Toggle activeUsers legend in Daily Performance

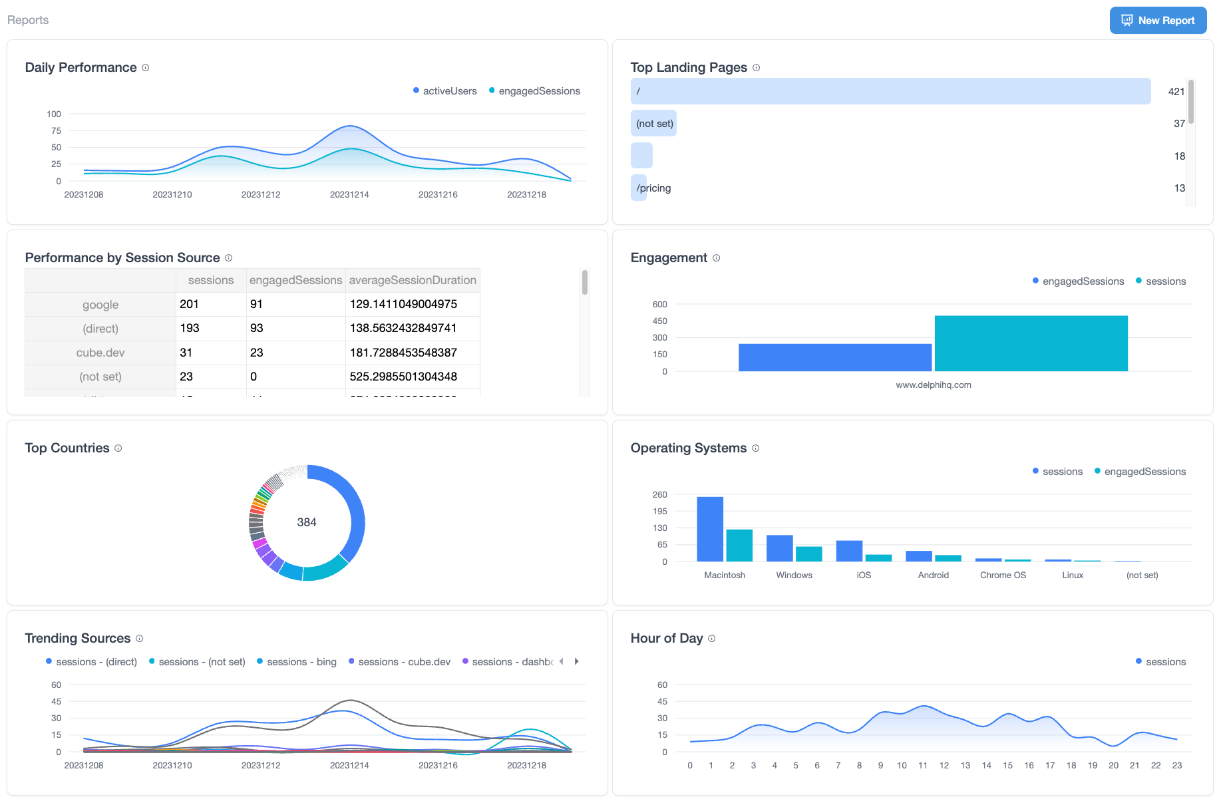[444, 91]
